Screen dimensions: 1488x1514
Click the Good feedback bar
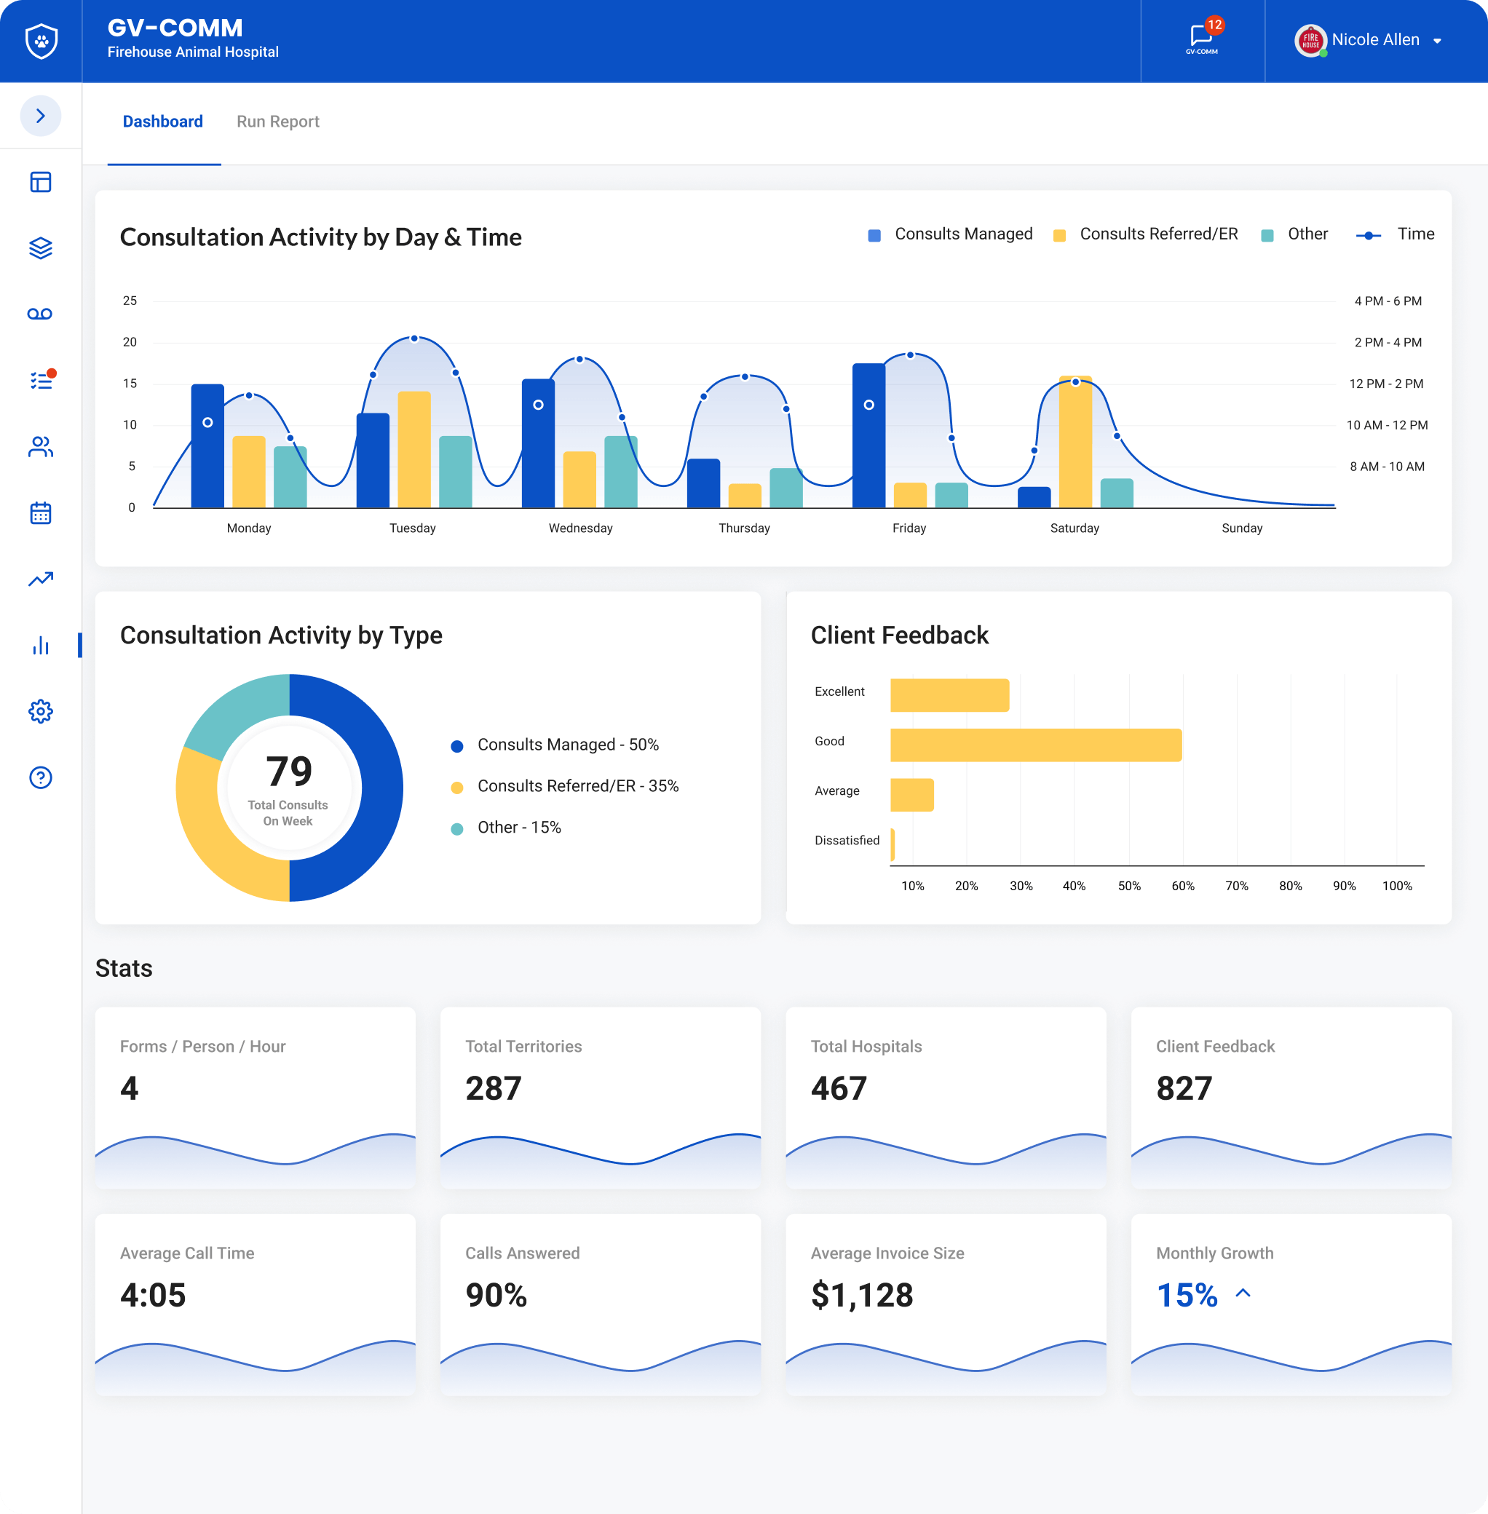click(x=1037, y=745)
